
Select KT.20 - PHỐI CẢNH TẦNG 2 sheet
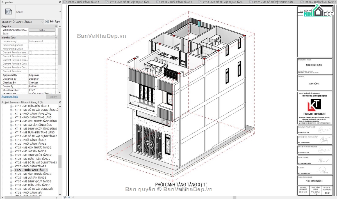click(30, 144)
